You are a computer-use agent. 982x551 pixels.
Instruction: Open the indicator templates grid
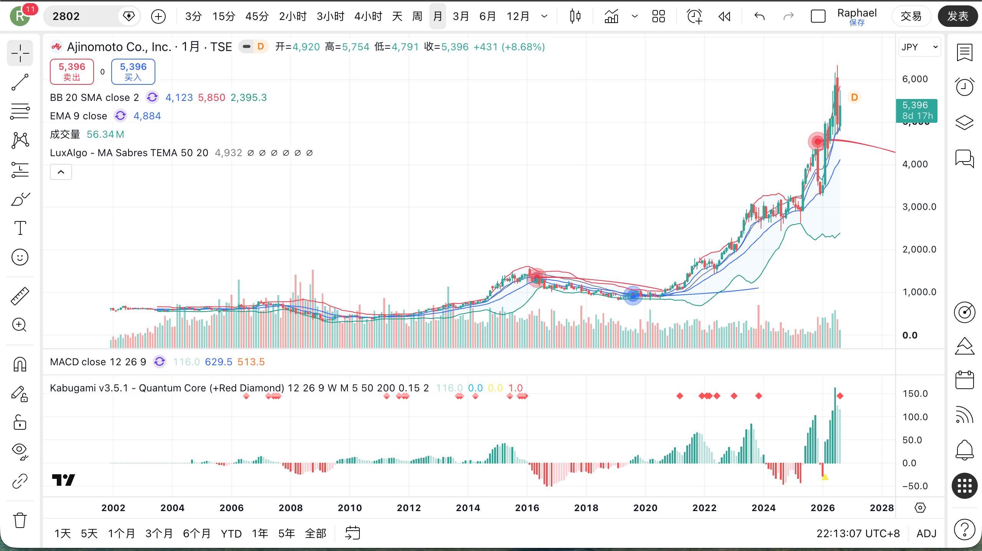[x=659, y=16]
